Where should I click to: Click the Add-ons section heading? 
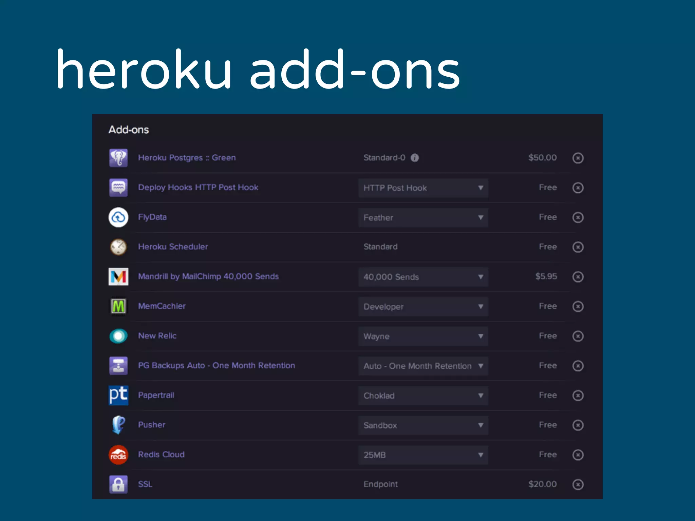[x=129, y=130]
